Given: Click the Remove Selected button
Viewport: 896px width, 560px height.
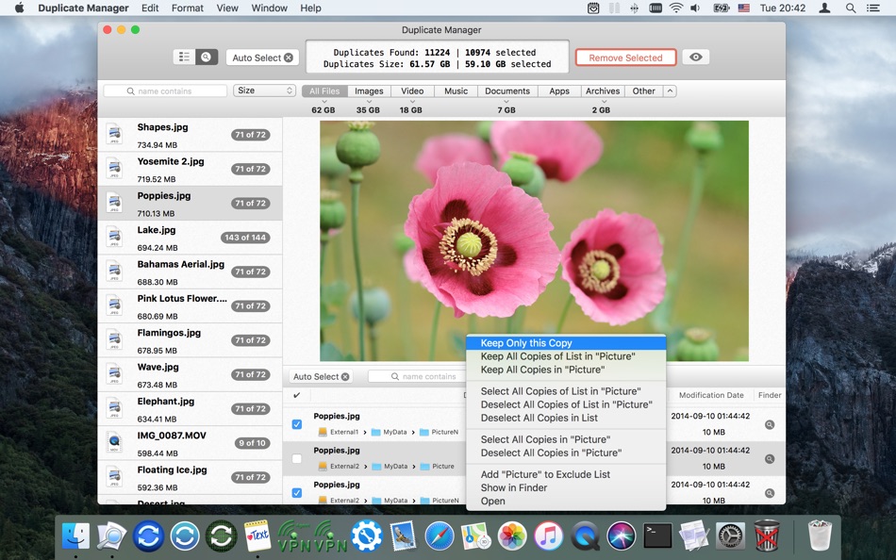Looking at the screenshot, I should 625,58.
